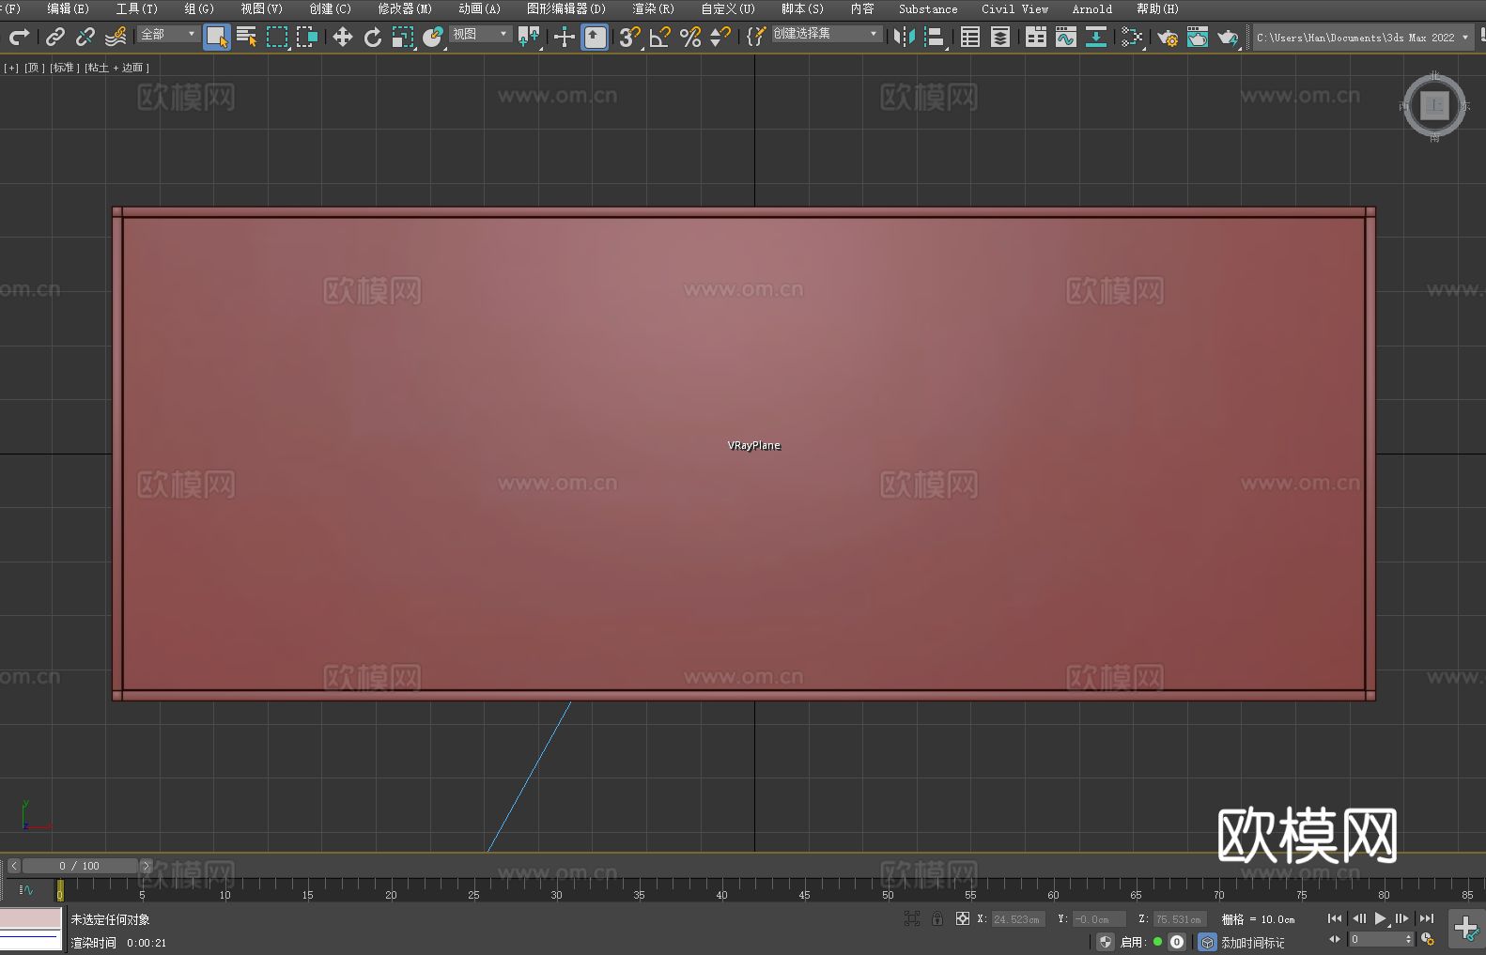Click the Next Frame button
This screenshot has height=955, width=1486.
1402,918
